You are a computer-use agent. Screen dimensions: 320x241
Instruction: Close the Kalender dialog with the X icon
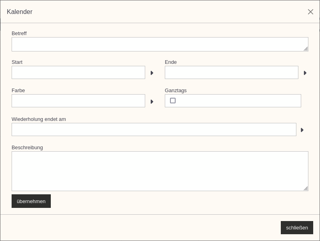(310, 12)
